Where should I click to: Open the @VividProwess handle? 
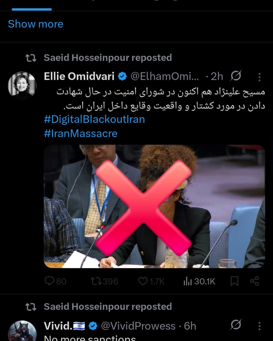(x=138, y=326)
